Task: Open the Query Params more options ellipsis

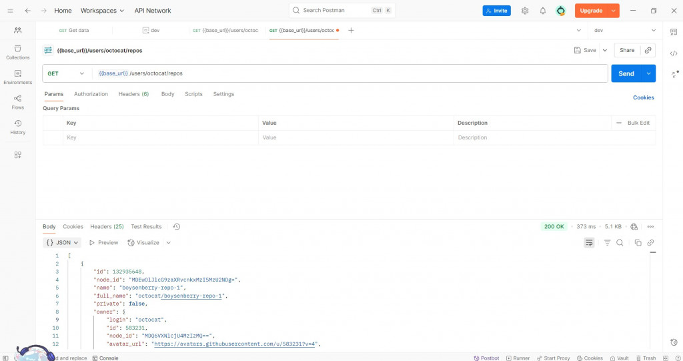Action: [x=619, y=123]
